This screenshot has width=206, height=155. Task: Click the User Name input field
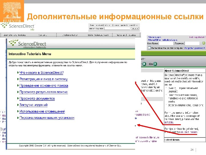coord(166,43)
